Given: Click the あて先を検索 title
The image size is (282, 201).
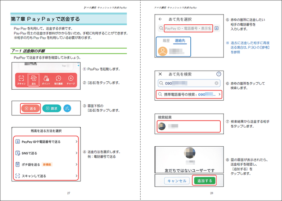Looking at the screenshot, I should [180, 74].
